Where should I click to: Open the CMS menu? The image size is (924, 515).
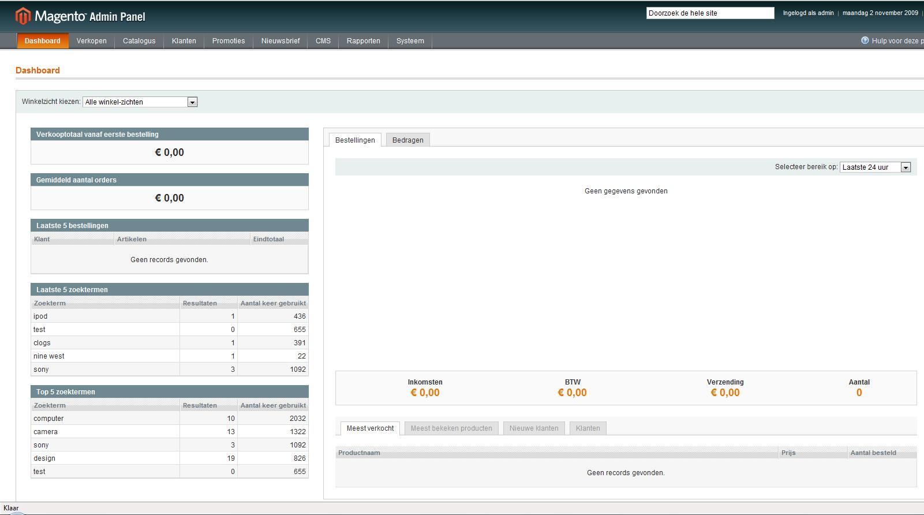pyautogui.click(x=323, y=41)
